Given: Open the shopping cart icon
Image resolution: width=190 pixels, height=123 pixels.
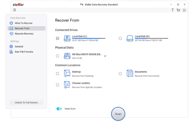Looking at the screenshot, I should pyautogui.click(x=178, y=10).
